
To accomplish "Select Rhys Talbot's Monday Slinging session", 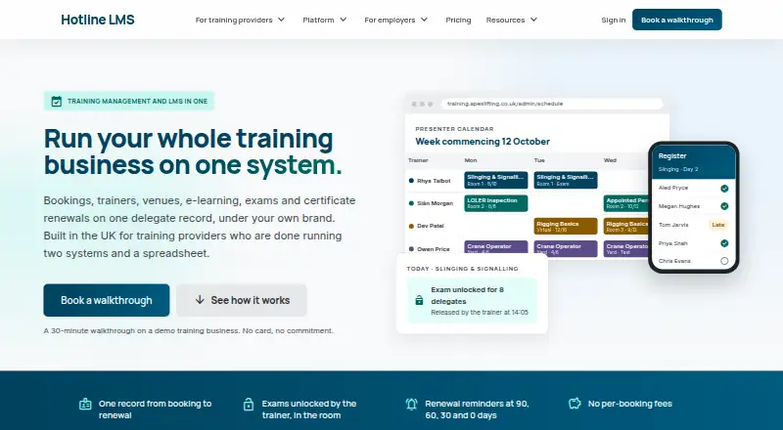I will point(496,180).
